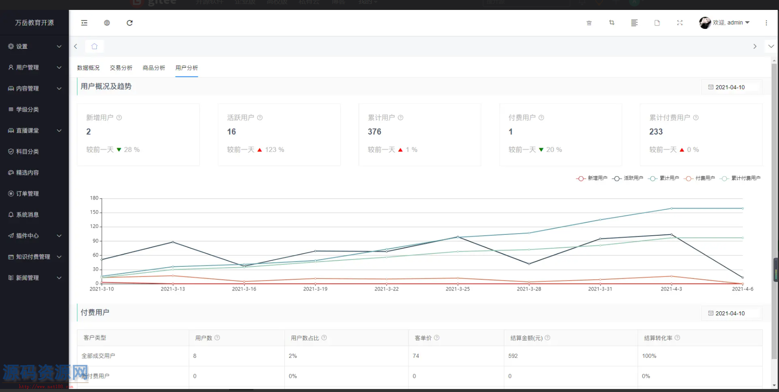
Task: Click the refresh icon in the toolbar
Action: (x=130, y=23)
